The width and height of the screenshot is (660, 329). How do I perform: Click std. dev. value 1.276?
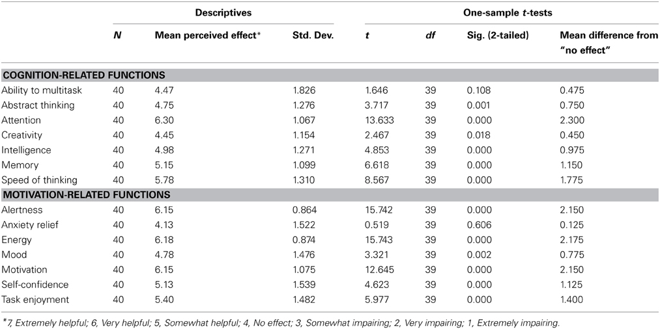(304, 105)
